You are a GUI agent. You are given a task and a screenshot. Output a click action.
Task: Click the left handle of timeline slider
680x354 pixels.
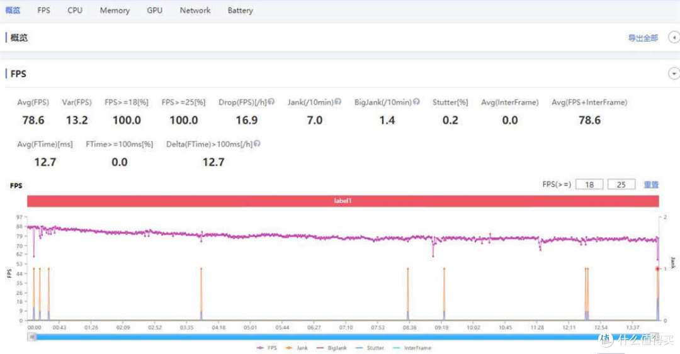[x=31, y=337]
